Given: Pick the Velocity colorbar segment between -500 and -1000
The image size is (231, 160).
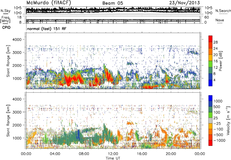Looking at the screenshot, I should click(x=210, y=137).
